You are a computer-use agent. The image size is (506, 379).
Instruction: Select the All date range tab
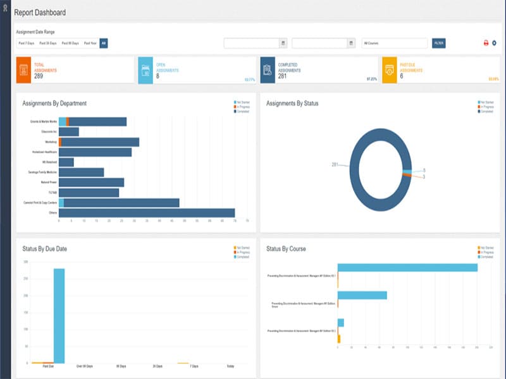104,43
